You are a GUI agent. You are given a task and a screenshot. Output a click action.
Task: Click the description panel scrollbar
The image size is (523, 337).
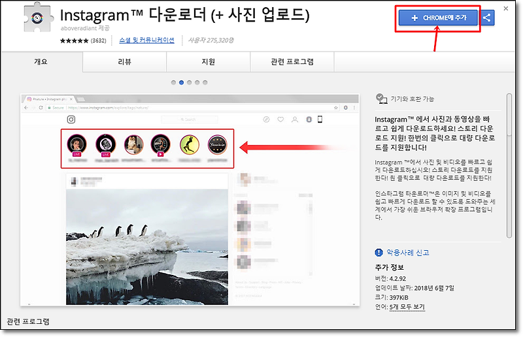coord(509,166)
